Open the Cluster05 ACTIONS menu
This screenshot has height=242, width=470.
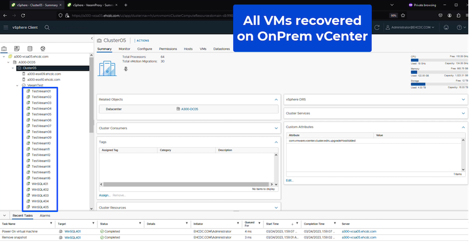tap(142, 41)
